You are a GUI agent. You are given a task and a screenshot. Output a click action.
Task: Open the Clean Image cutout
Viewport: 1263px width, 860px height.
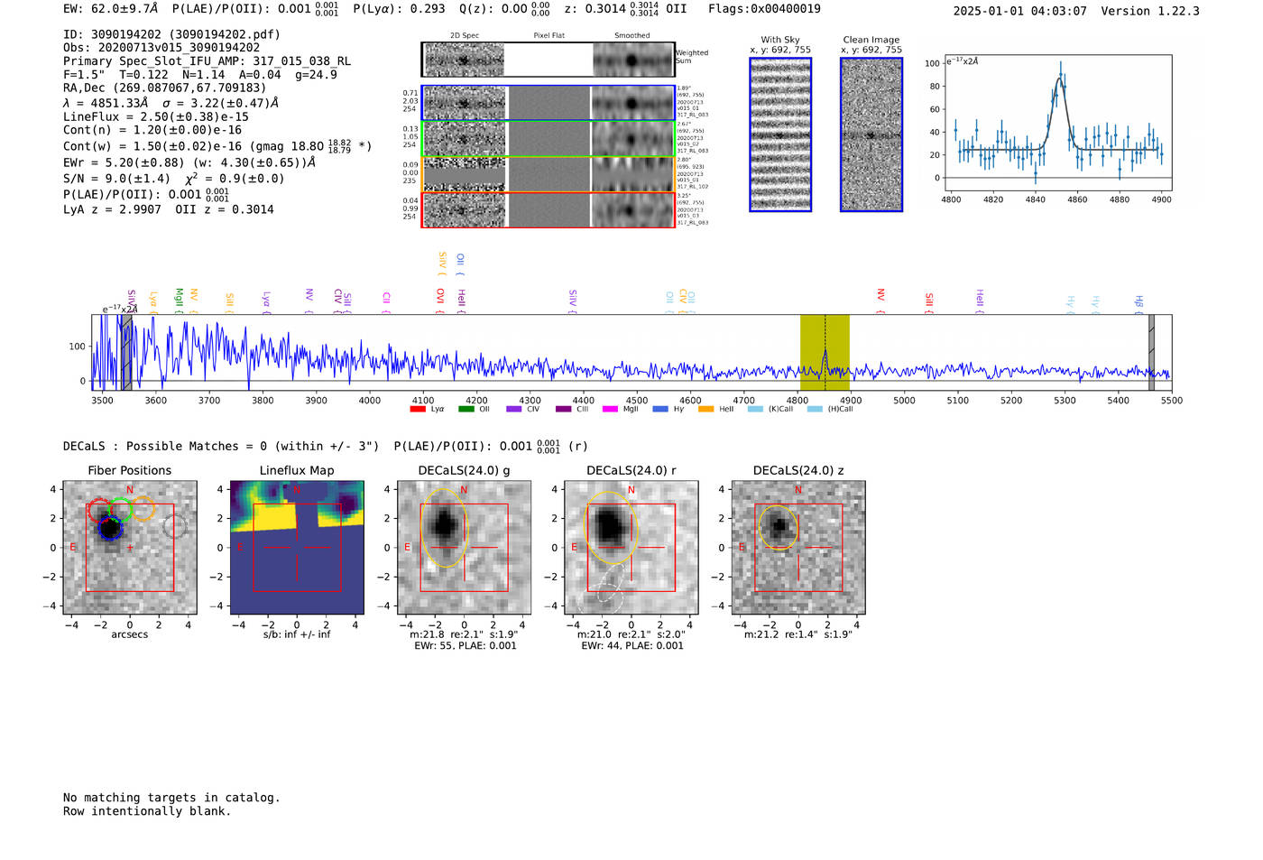pyautogui.click(x=871, y=134)
